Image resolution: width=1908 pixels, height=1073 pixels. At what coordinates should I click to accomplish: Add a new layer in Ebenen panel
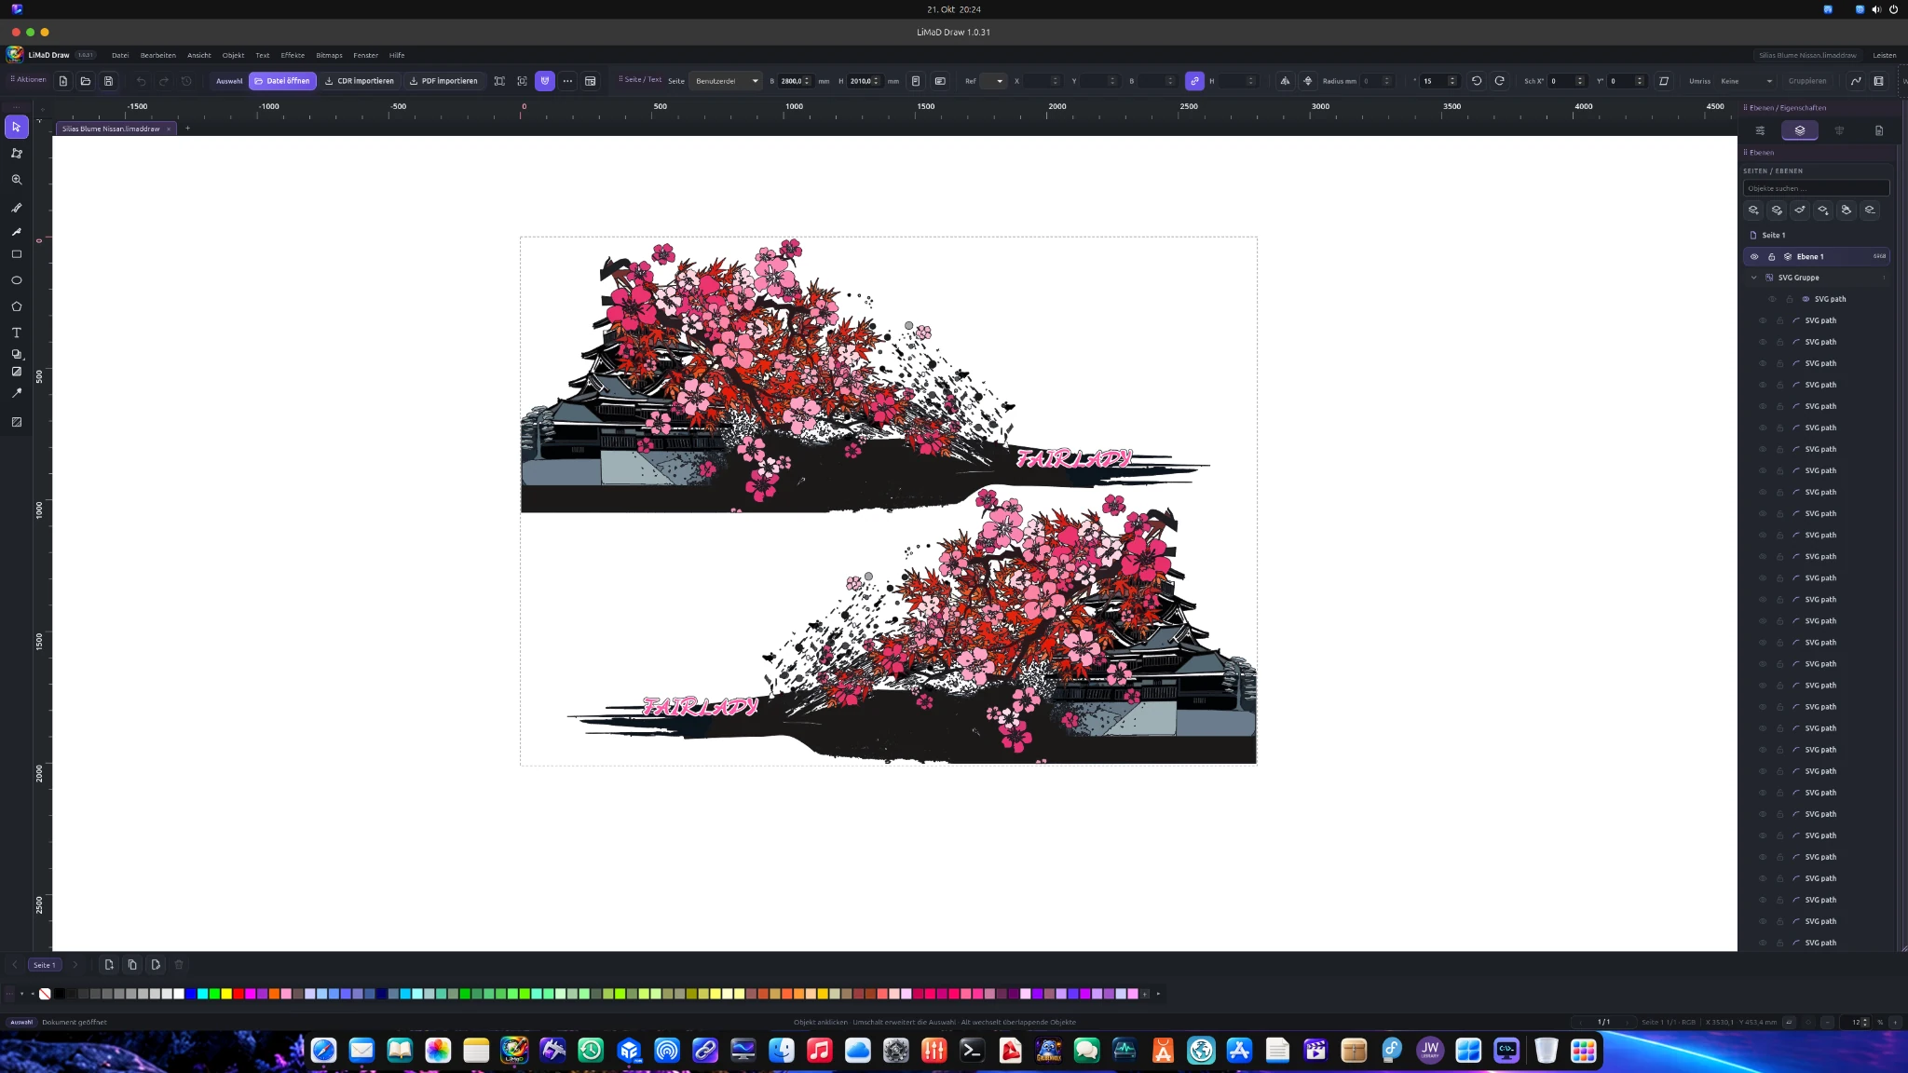click(x=1753, y=211)
